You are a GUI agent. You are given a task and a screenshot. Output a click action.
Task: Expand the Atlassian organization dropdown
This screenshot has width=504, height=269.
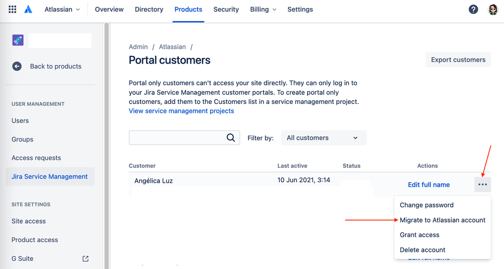[62, 9]
